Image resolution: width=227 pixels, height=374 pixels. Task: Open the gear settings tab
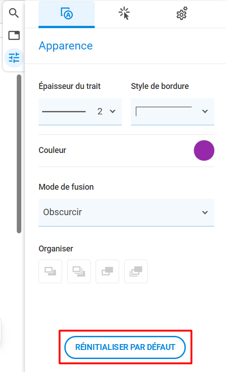point(182,13)
